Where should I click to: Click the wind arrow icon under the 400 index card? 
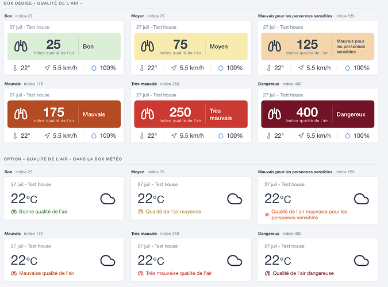301,135
